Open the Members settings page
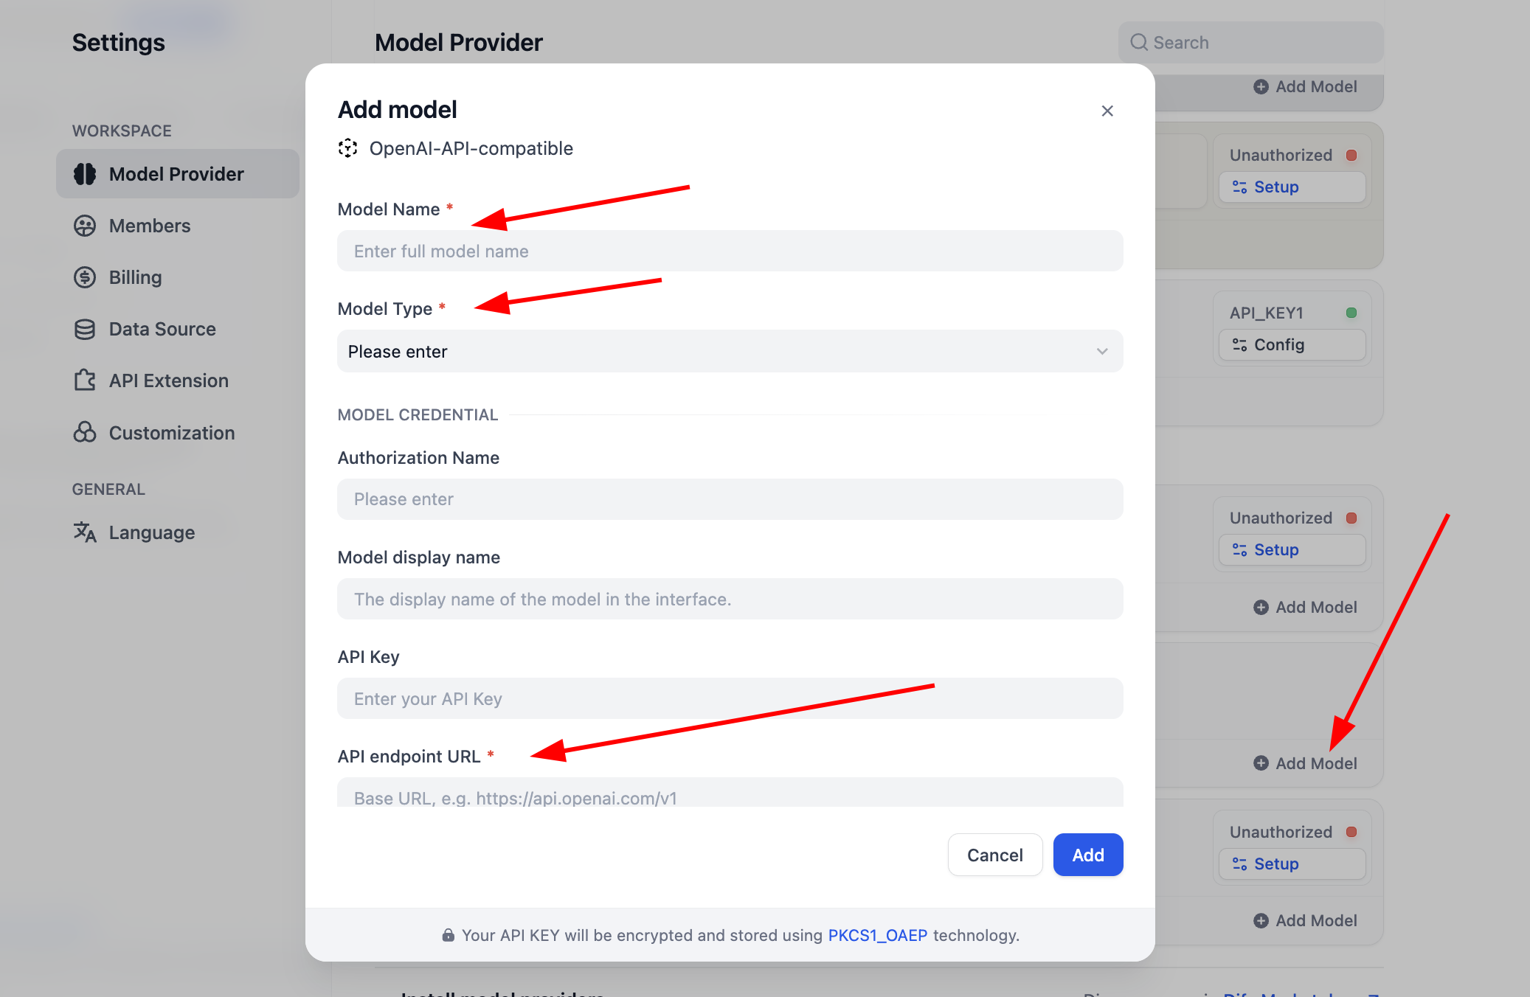This screenshot has height=997, width=1530. click(150, 226)
